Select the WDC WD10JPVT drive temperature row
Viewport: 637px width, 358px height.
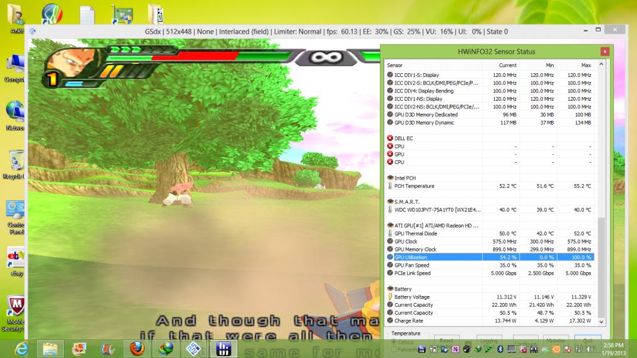[x=490, y=210]
